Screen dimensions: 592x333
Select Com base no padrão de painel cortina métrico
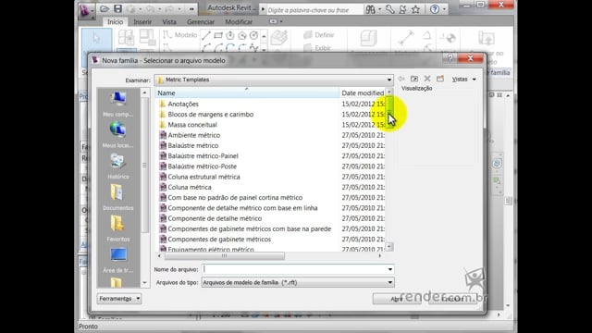[235, 197]
